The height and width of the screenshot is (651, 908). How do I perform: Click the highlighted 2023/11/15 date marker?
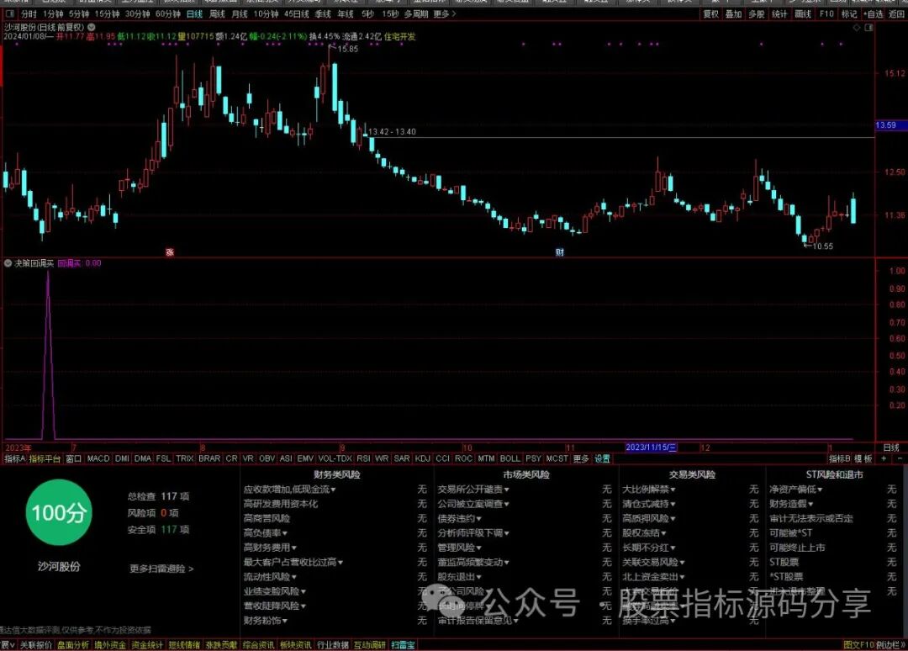click(651, 447)
